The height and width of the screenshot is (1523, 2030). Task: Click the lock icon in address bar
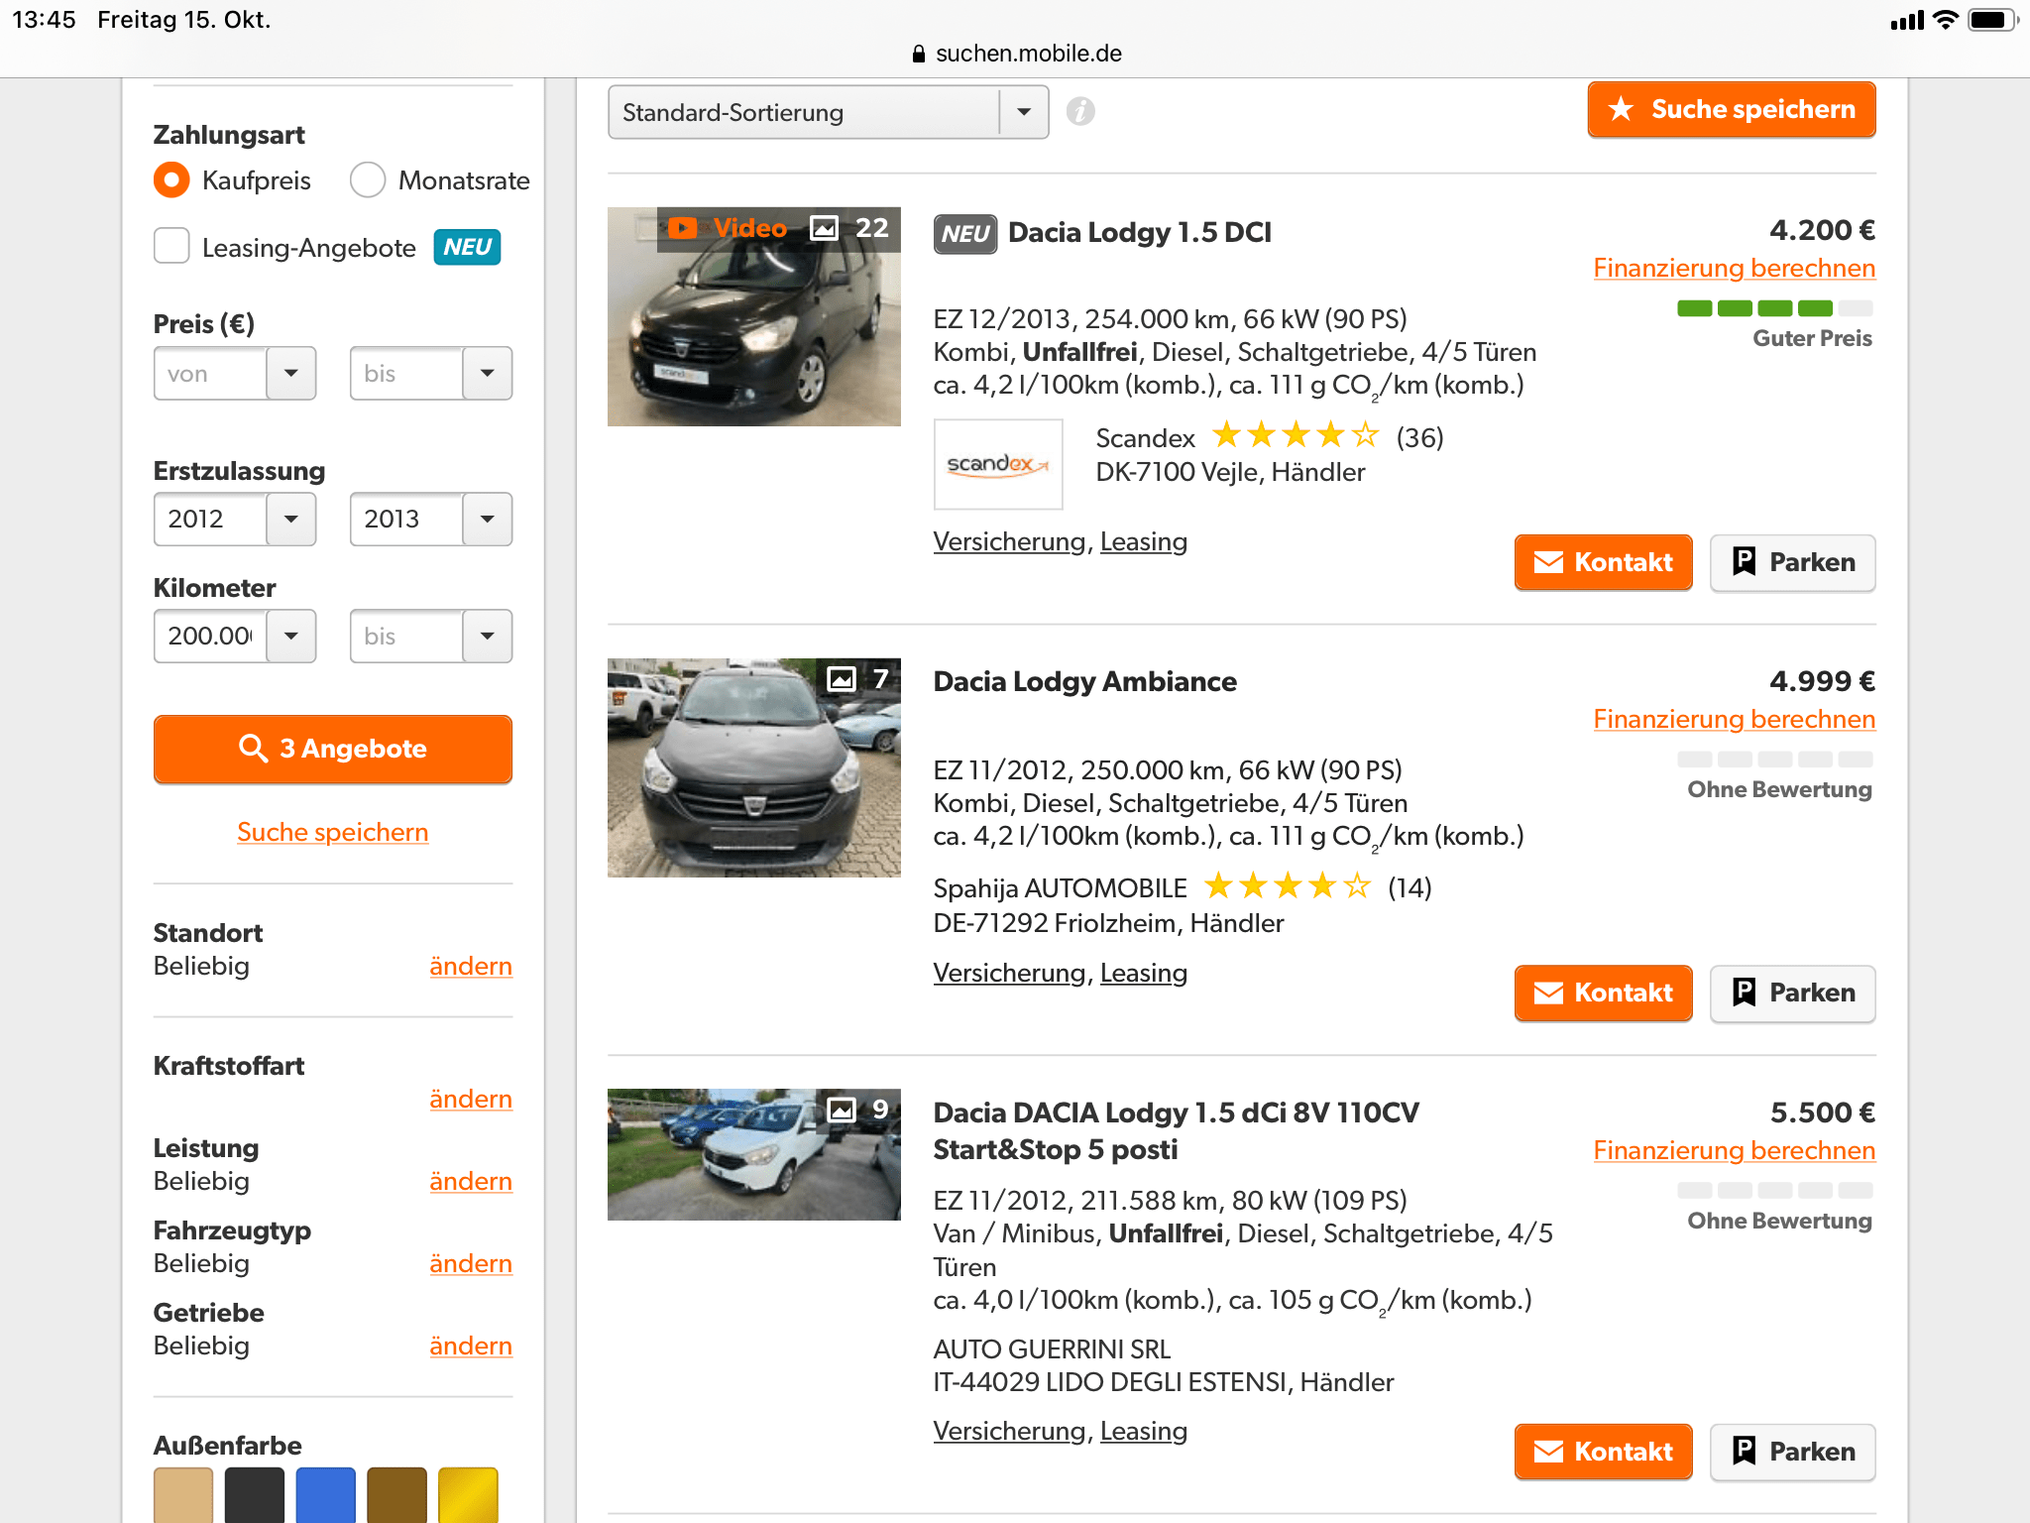pyautogui.click(x=919, y=54)
